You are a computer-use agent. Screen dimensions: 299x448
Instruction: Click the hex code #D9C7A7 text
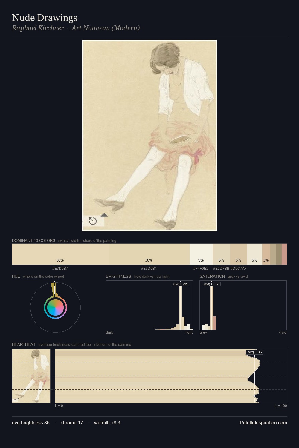click(239, 269)
